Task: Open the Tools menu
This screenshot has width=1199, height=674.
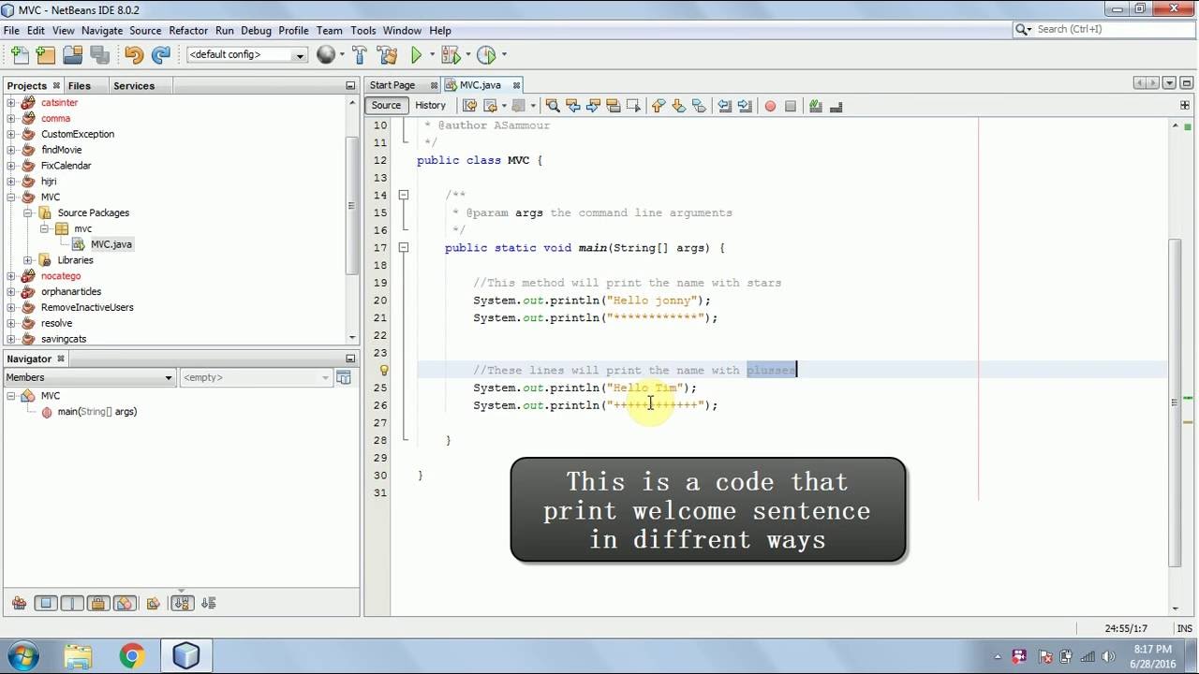Action: tap(363, 31)
